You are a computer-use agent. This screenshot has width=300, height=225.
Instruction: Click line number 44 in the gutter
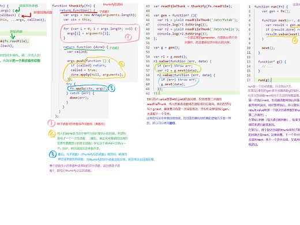coord(148,11)
